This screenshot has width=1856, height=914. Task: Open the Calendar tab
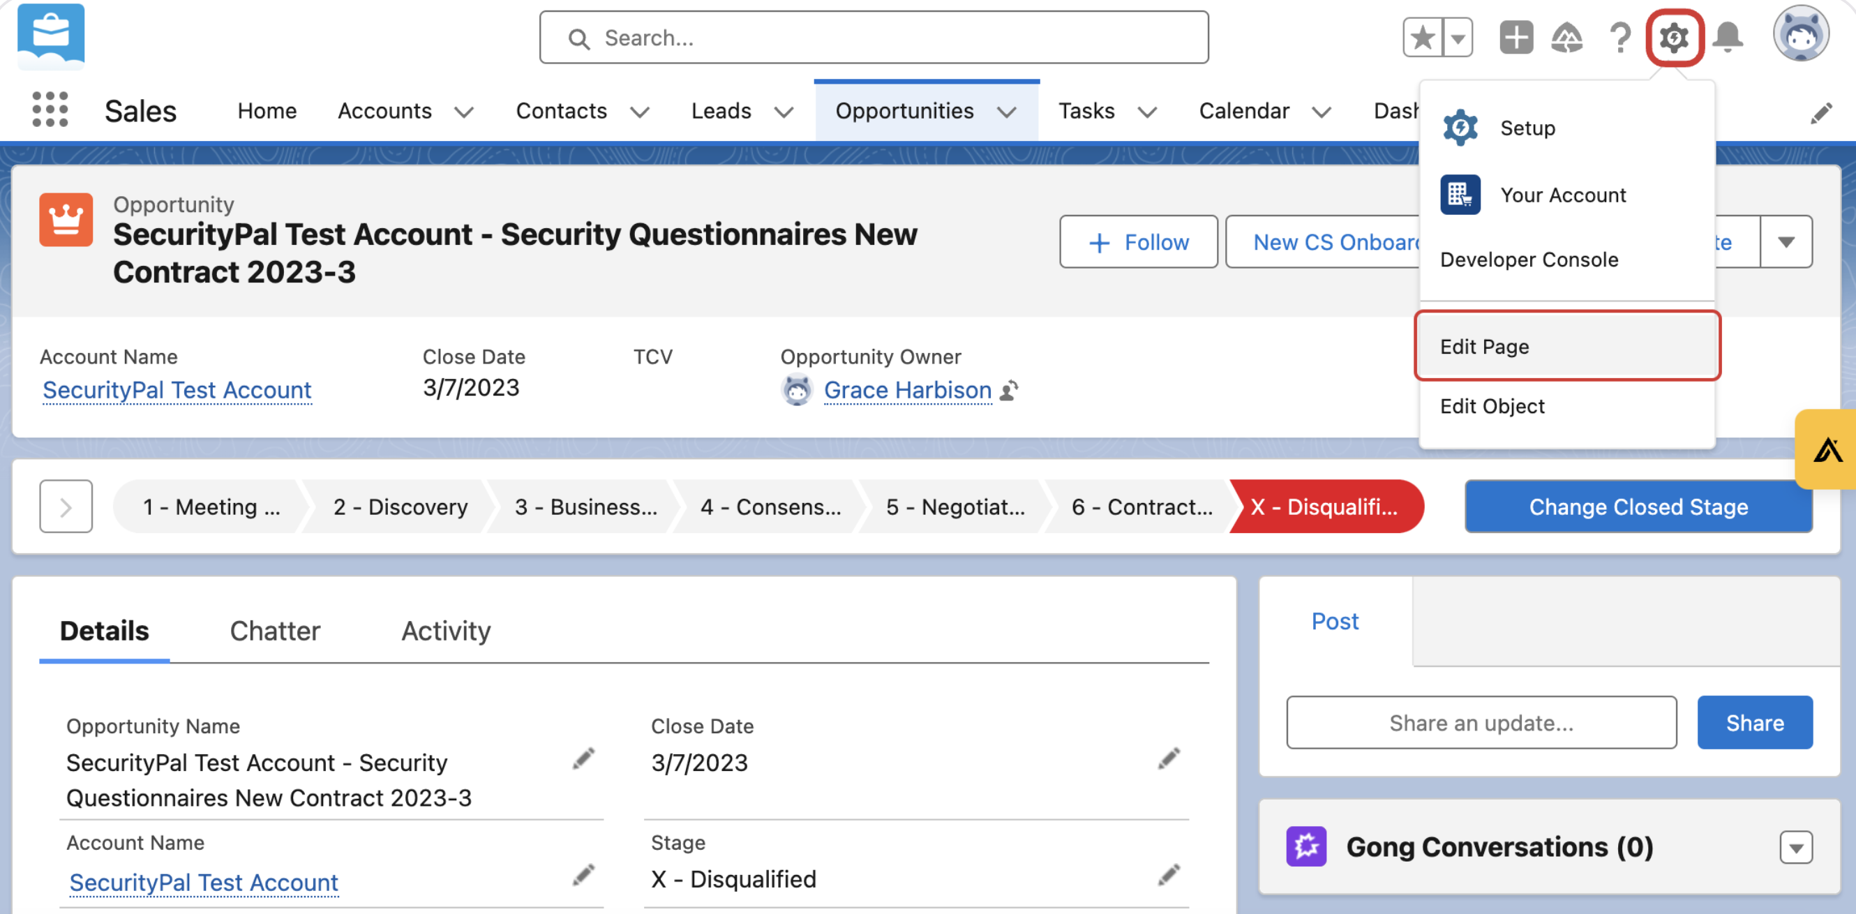1244,111
